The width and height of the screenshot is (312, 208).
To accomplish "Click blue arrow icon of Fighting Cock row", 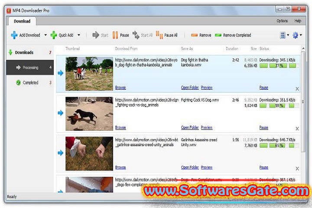I will [61, 113].
